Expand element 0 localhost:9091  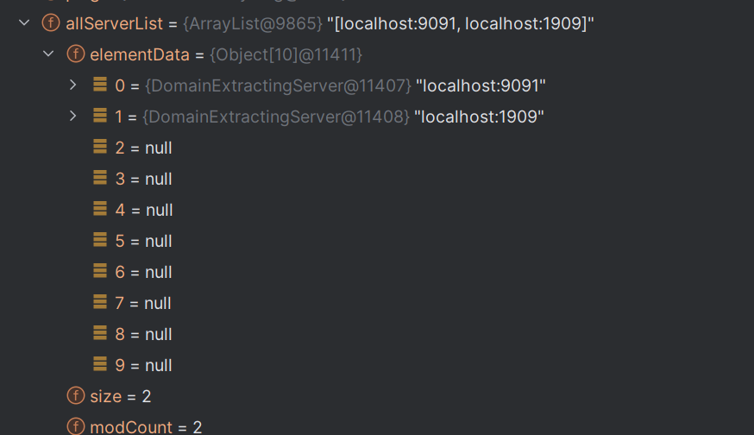(73, 85)
